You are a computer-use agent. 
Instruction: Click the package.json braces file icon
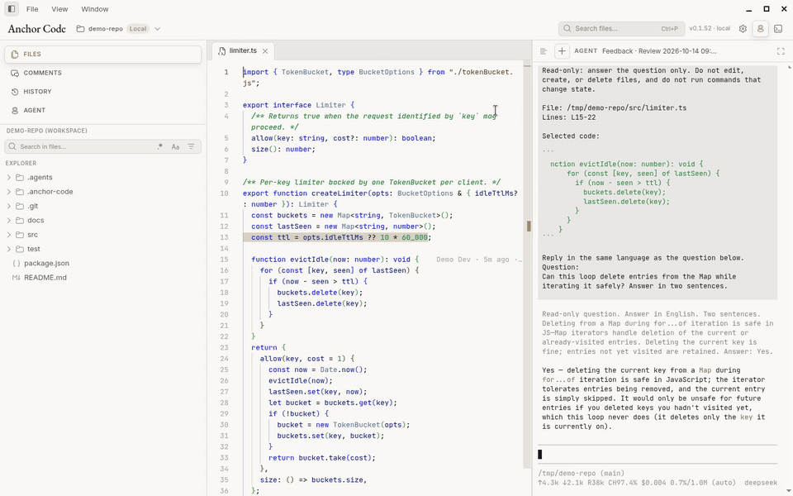[x=17, y=263]
